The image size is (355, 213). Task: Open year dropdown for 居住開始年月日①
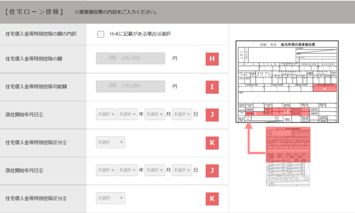(x=127, y=114)
